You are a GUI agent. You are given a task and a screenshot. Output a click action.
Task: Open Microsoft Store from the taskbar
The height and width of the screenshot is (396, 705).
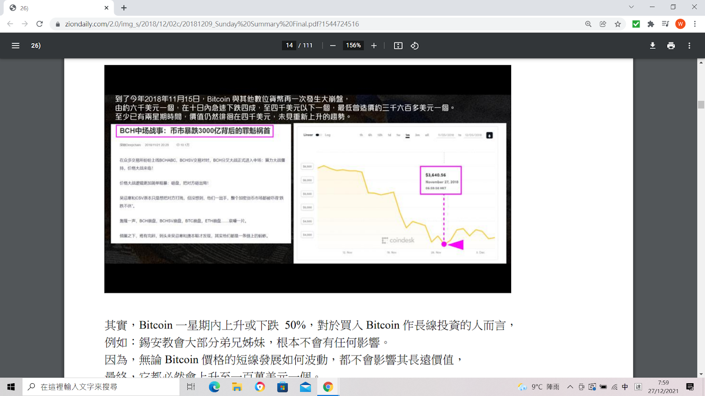tap(282, 387)
